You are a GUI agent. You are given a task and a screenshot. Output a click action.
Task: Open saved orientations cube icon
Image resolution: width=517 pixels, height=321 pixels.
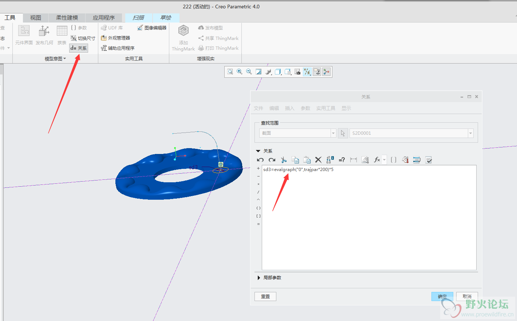[x=278, y=72]
